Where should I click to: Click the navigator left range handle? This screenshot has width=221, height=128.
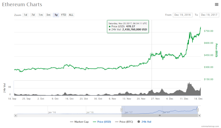coord(122,110)
